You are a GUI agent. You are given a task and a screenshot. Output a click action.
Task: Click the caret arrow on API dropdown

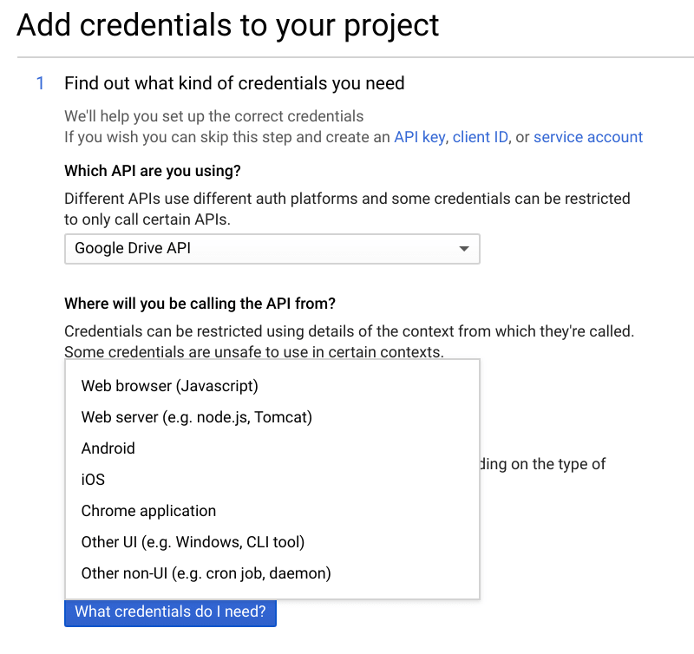[x=464, y=249]
